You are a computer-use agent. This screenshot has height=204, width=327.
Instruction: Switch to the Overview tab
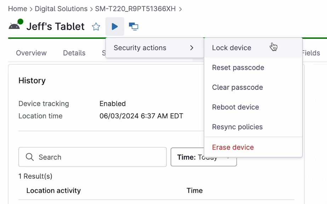pos(31,53)
